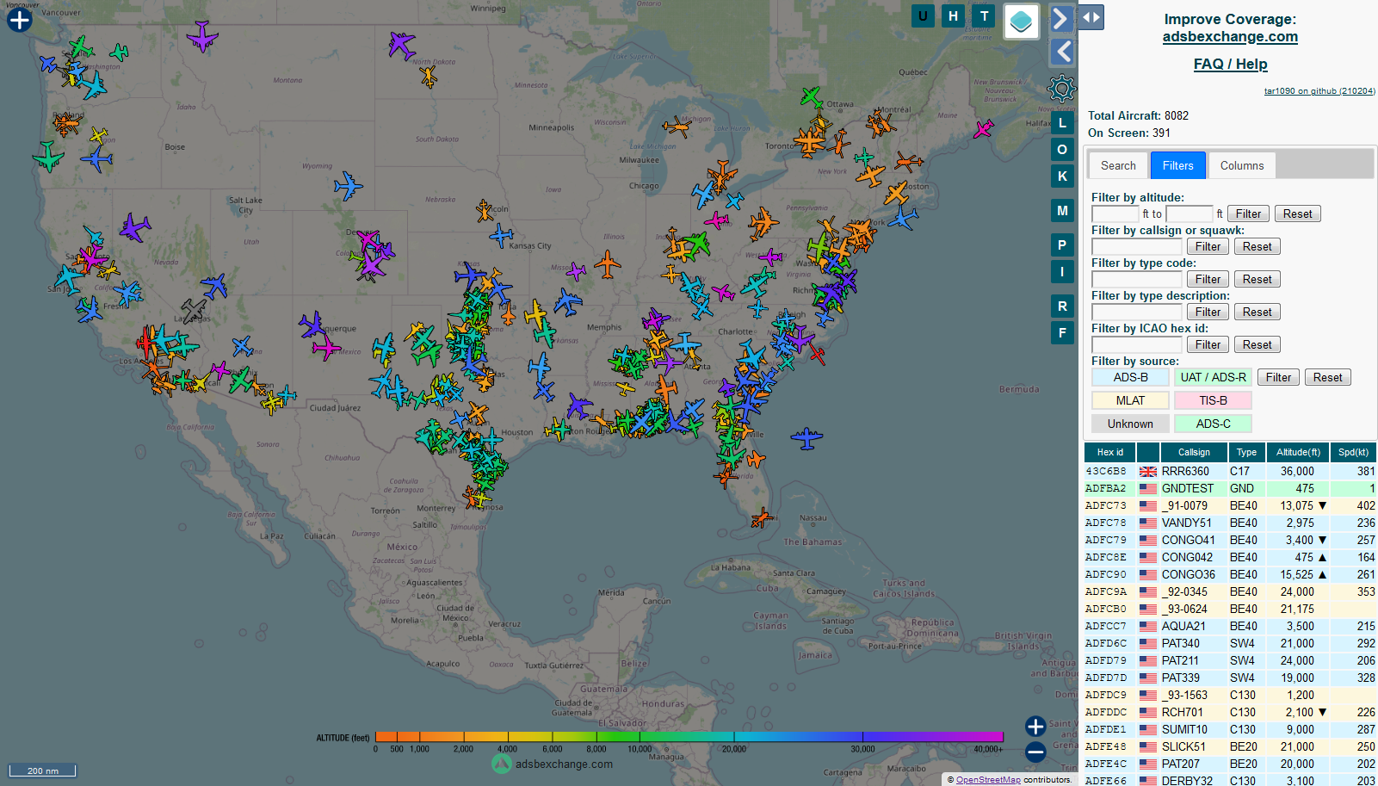
Task: Click the type code input field
Action: coord(1136,279)
